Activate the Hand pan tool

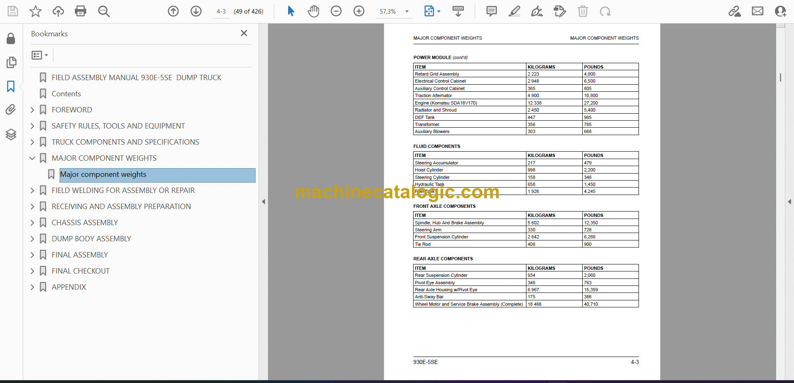[313, 11]
